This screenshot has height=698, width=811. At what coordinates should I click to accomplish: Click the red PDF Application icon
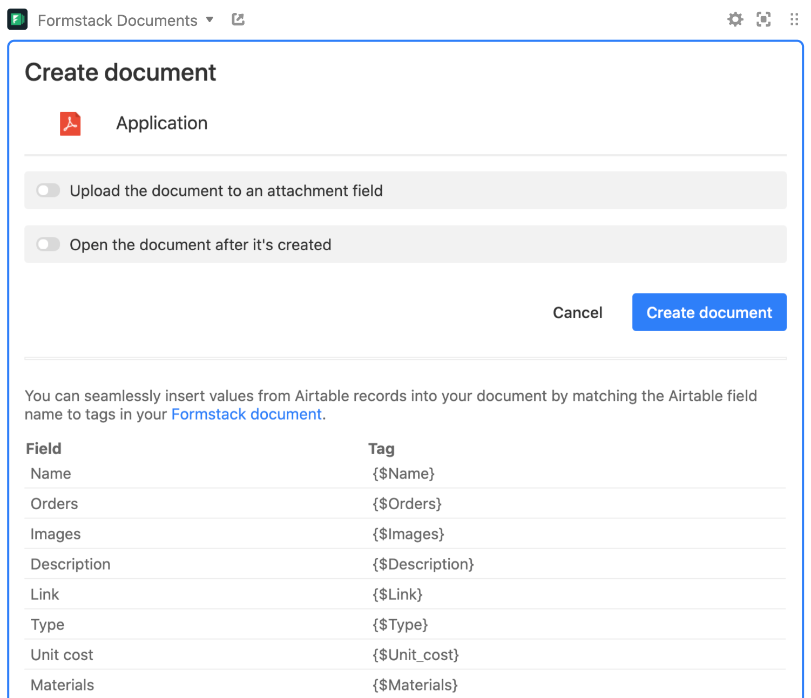click(x=70, y=124)
